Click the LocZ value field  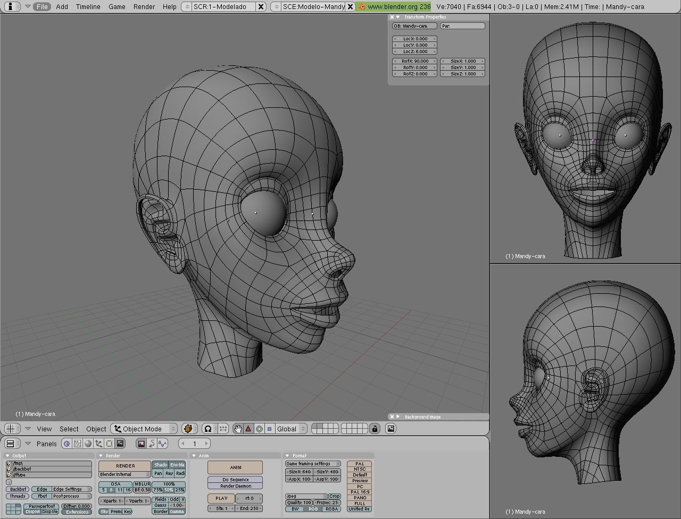tap(414, 52)
